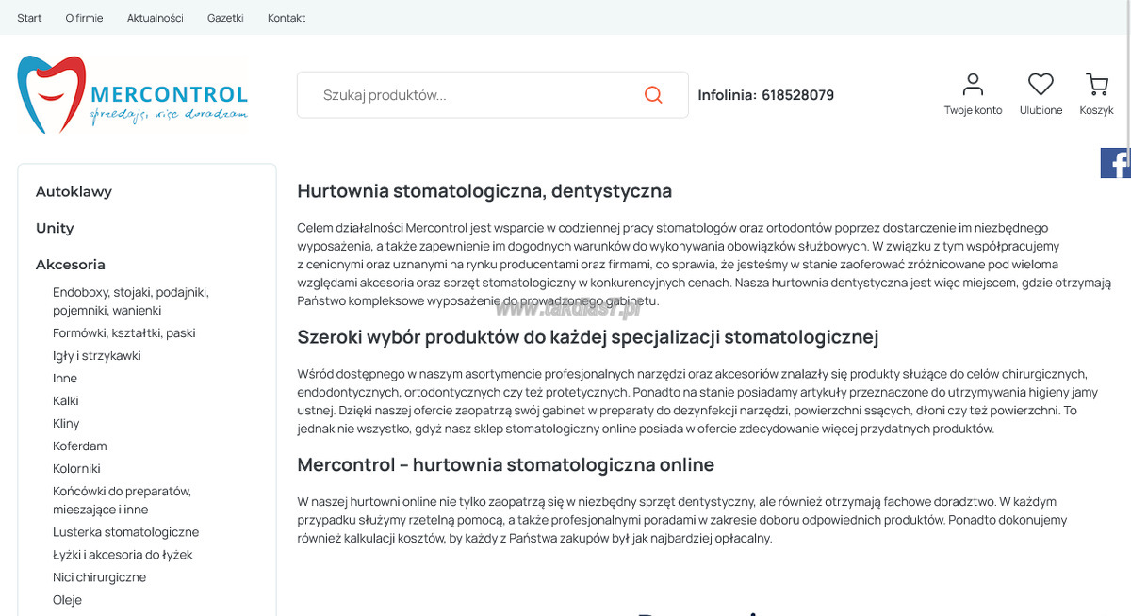
Task: Open the Unity category
Action: (x=55, y=228)
